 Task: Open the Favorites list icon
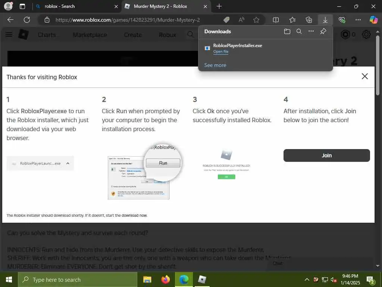(x=292, y=20)
